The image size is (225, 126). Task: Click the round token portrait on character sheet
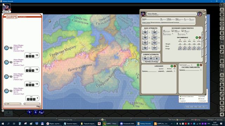199,14
